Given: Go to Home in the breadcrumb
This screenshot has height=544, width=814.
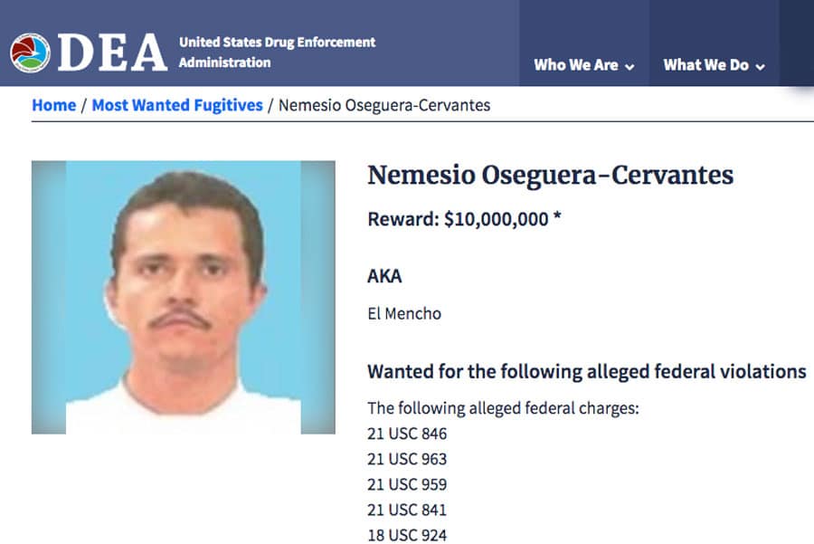Looking at the screenshot, I should pos(54,105).
